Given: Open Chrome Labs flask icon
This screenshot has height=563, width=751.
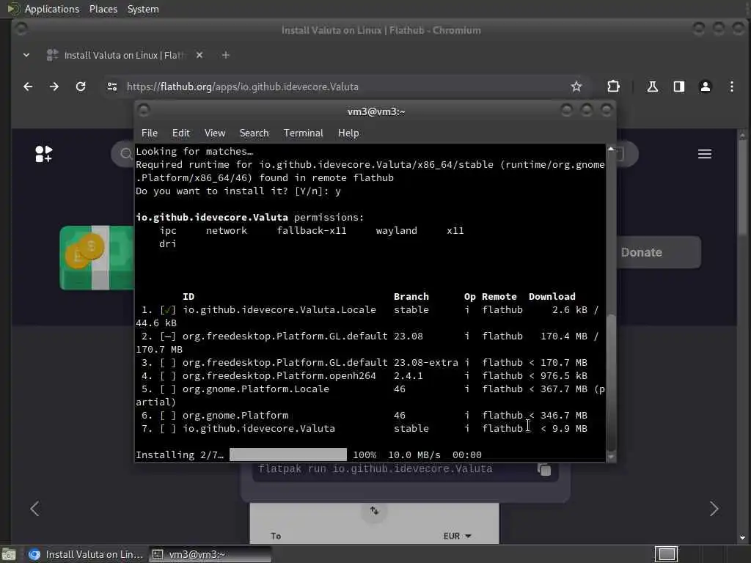Looking at the screenshot, I should click(x=652, y=87).
